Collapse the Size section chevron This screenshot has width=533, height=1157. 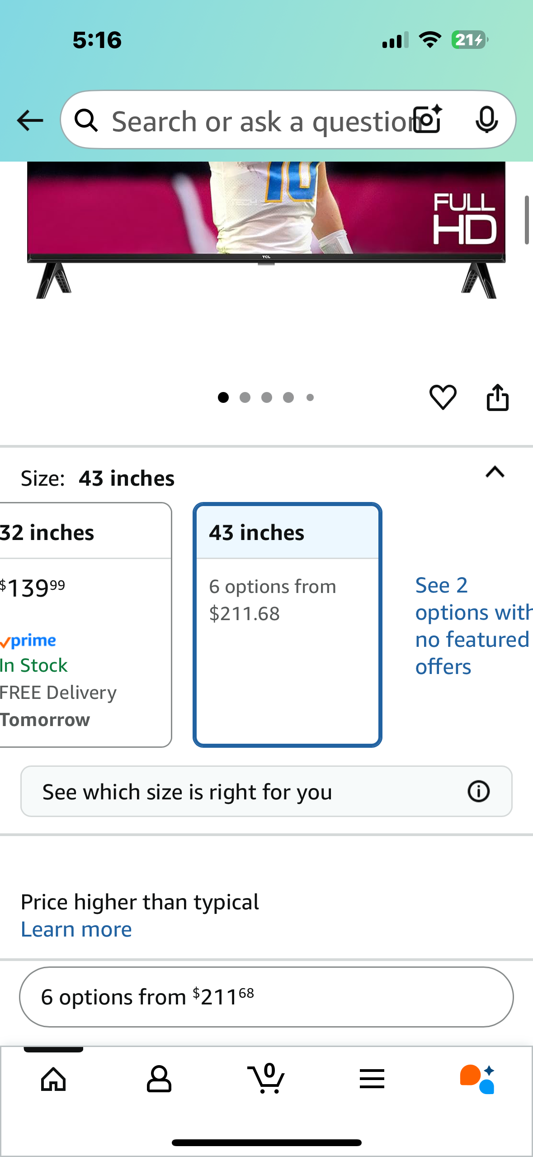pos(495,473)
